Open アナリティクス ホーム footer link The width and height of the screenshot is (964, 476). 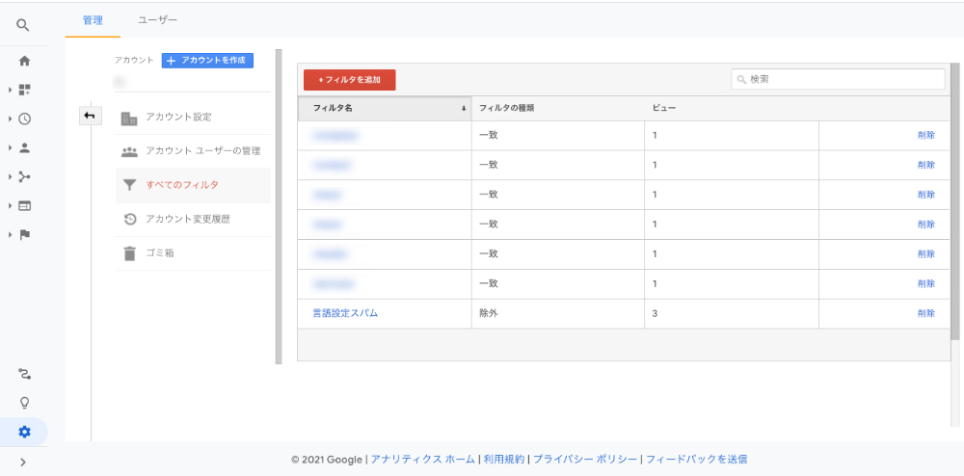point(423,459)
